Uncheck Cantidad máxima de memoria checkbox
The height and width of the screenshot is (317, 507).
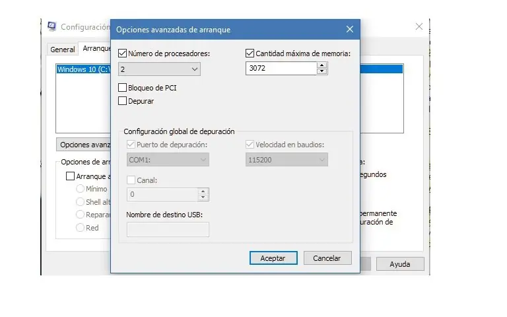coord(250,53)
